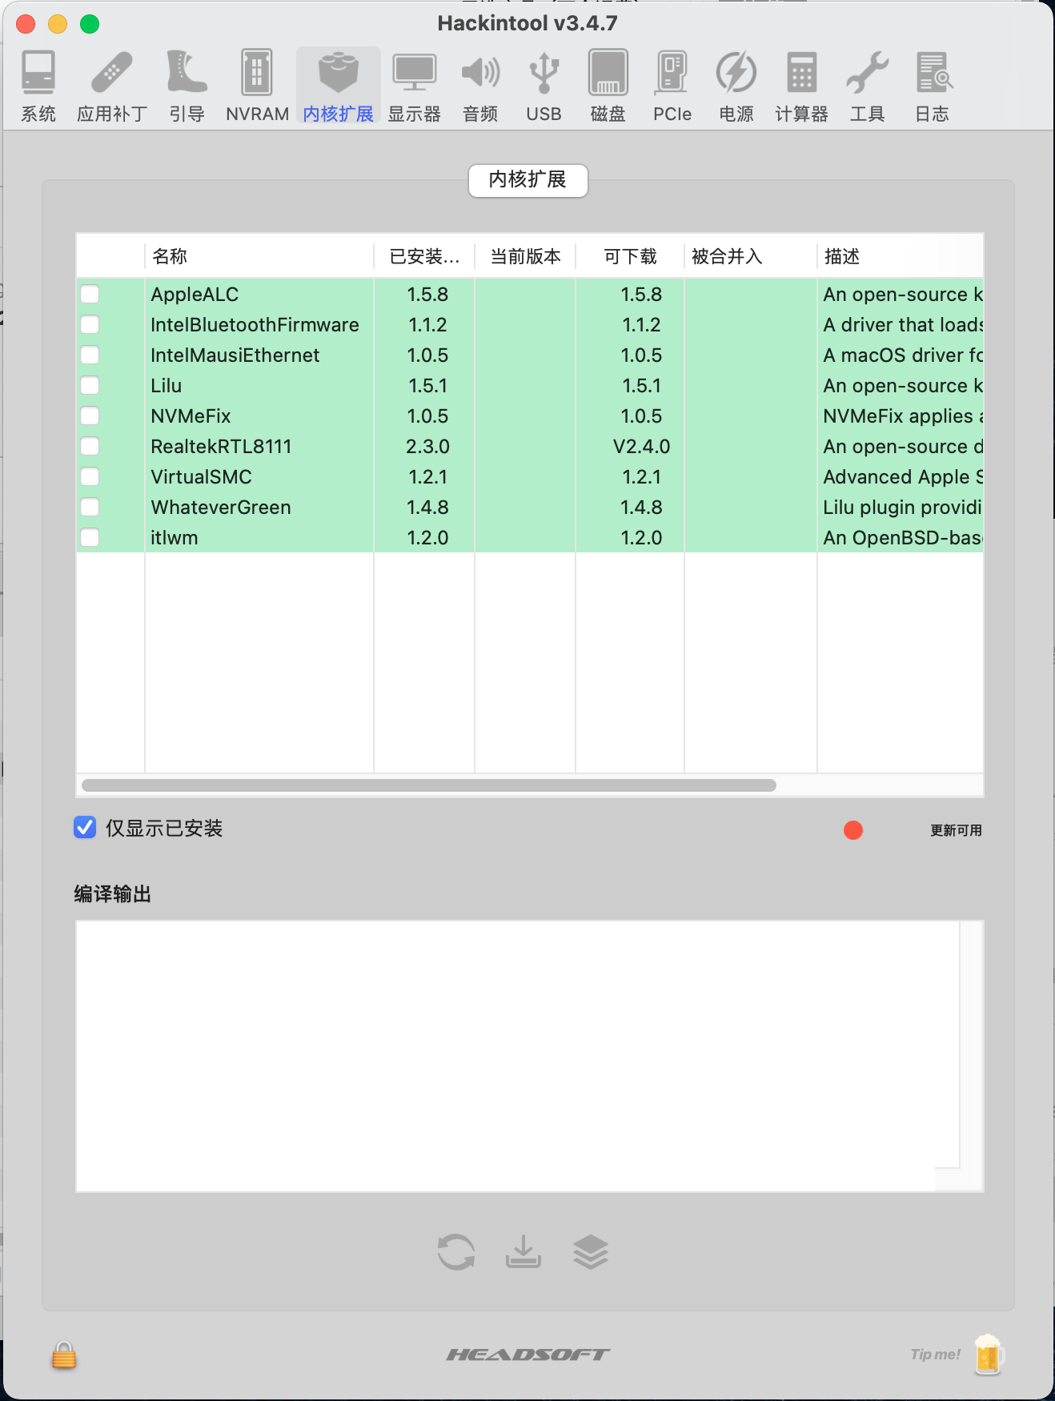Screen dimensions: 1055x1401
Task: Click the 更新可用 status label
Action: click(x=956, y=830)
